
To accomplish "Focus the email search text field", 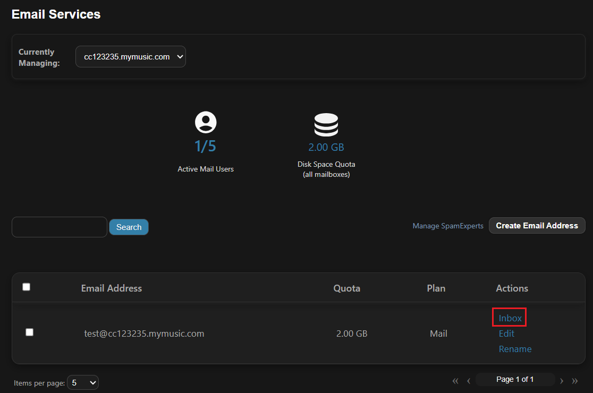I will tap(60, 227).
